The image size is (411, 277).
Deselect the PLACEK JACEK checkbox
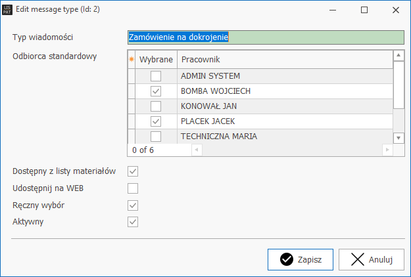[x=156, y=121]
